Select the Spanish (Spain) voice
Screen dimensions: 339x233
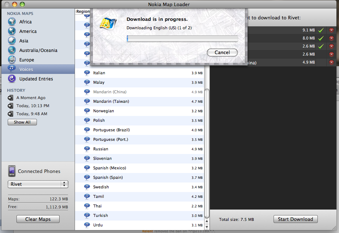pos(139,177)
